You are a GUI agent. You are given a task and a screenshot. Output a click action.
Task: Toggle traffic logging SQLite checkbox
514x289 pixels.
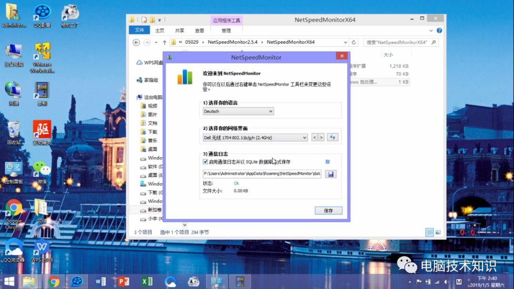coord(205,162)
